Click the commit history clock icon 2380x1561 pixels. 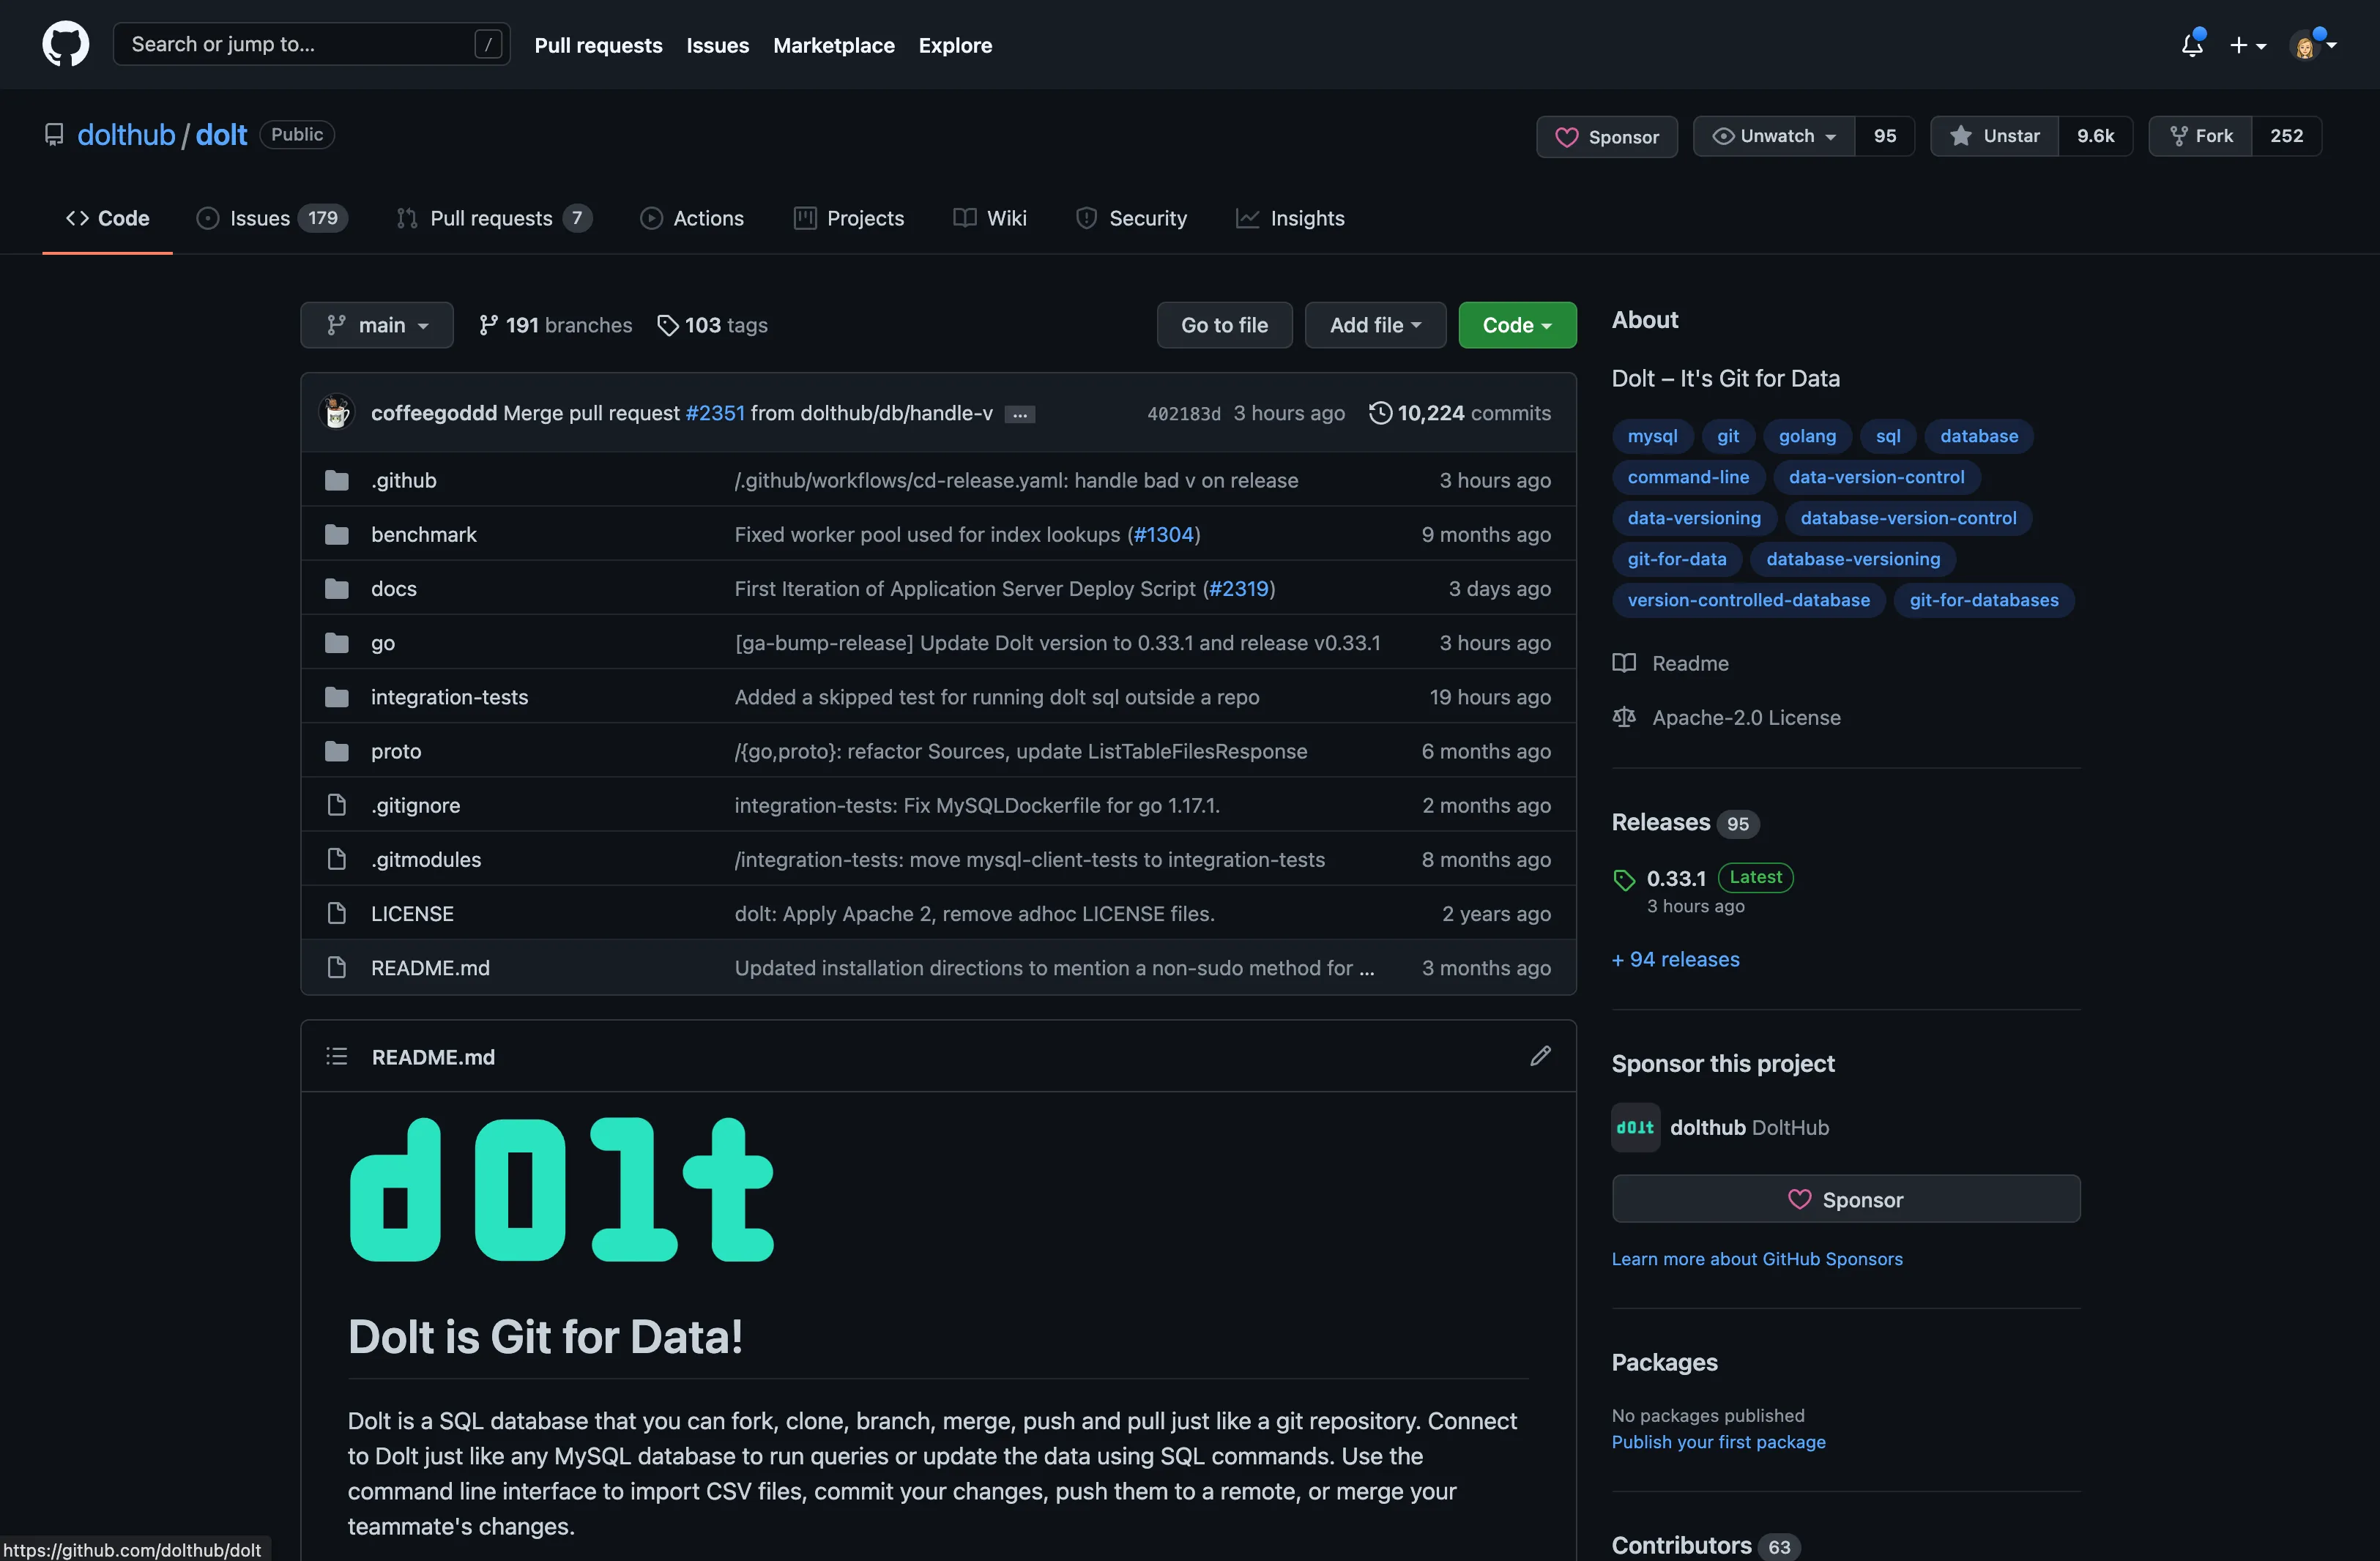pos(1380,412)
